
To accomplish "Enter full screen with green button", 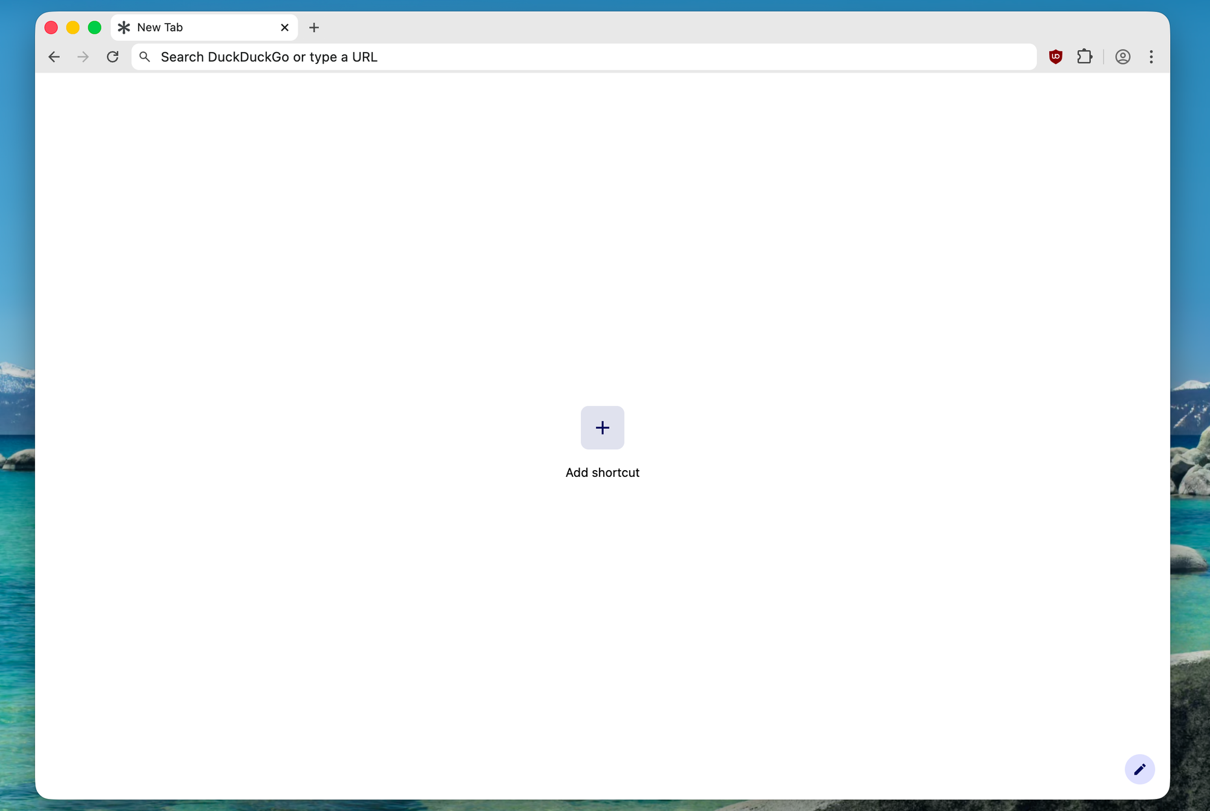I will point(94,27).
